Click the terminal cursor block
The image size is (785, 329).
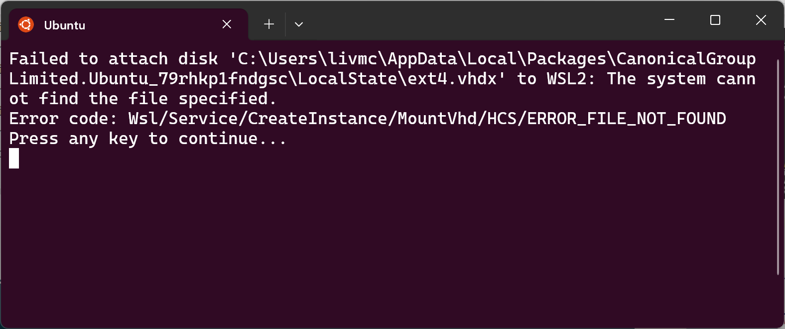(x=14, y=159)
